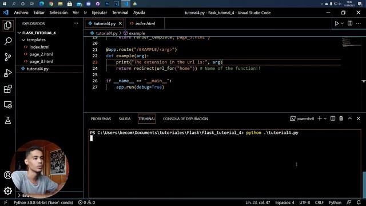Click errors and warnings count in status bar
This screenshot has width=366, height=206.
coord(86,202)
